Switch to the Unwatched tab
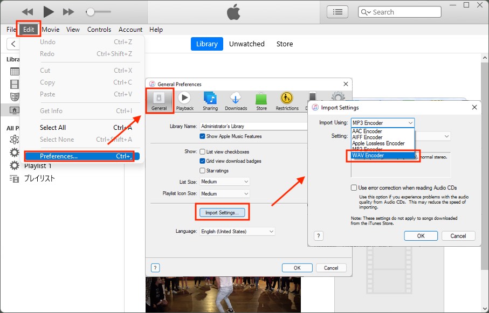Image resolution: width=489 pixels, height=313 pixels. [x=246, y=44]
